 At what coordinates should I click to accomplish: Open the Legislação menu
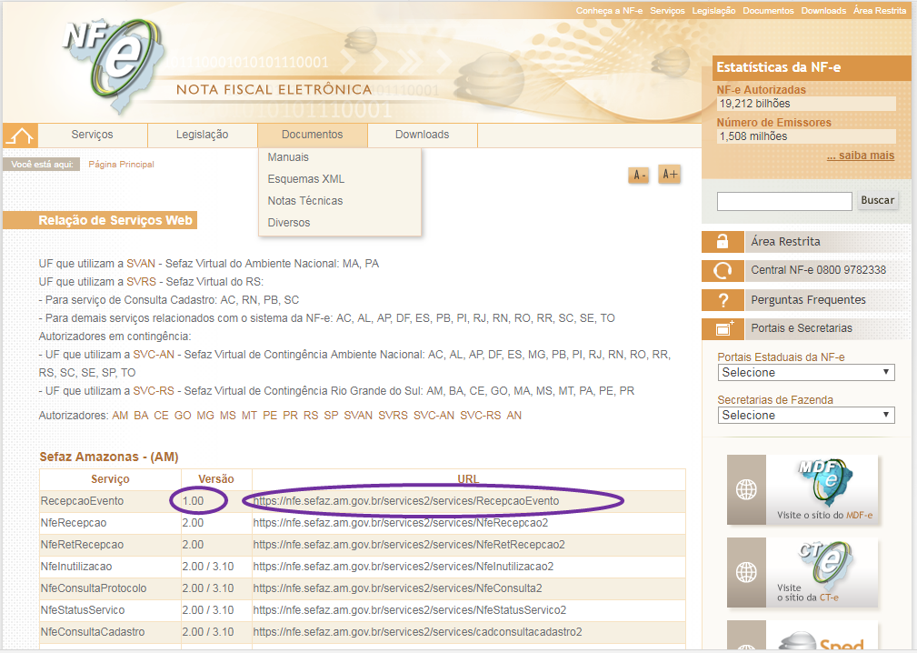[203, 136]
